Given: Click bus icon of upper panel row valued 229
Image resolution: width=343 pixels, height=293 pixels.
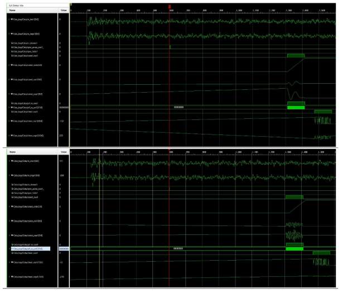Looking at the screenshot, I should pyautogui.click(x=12, y=136).
